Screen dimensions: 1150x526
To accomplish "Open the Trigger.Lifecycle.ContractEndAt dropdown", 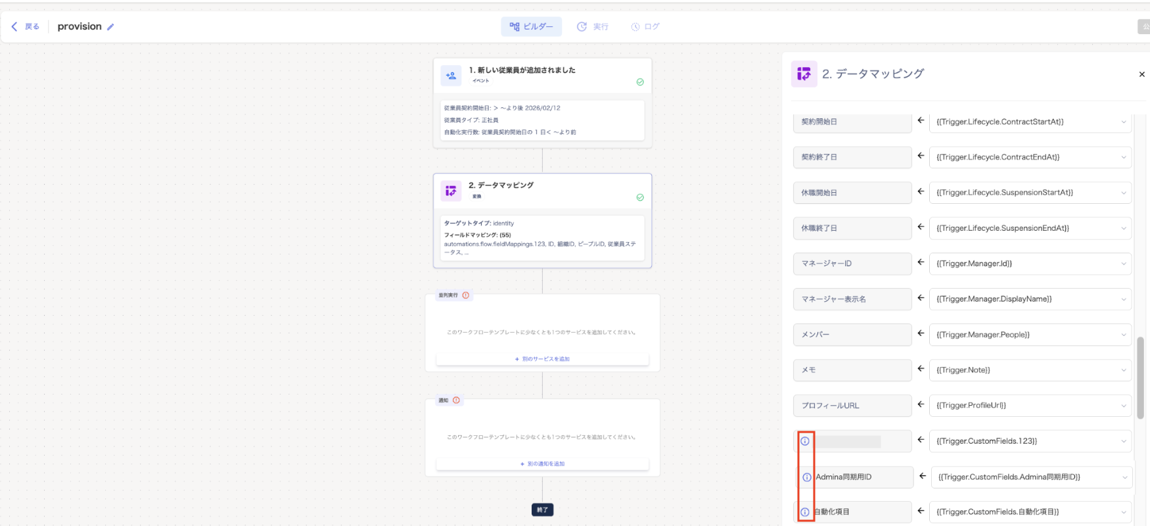I will coord(1030,157).
